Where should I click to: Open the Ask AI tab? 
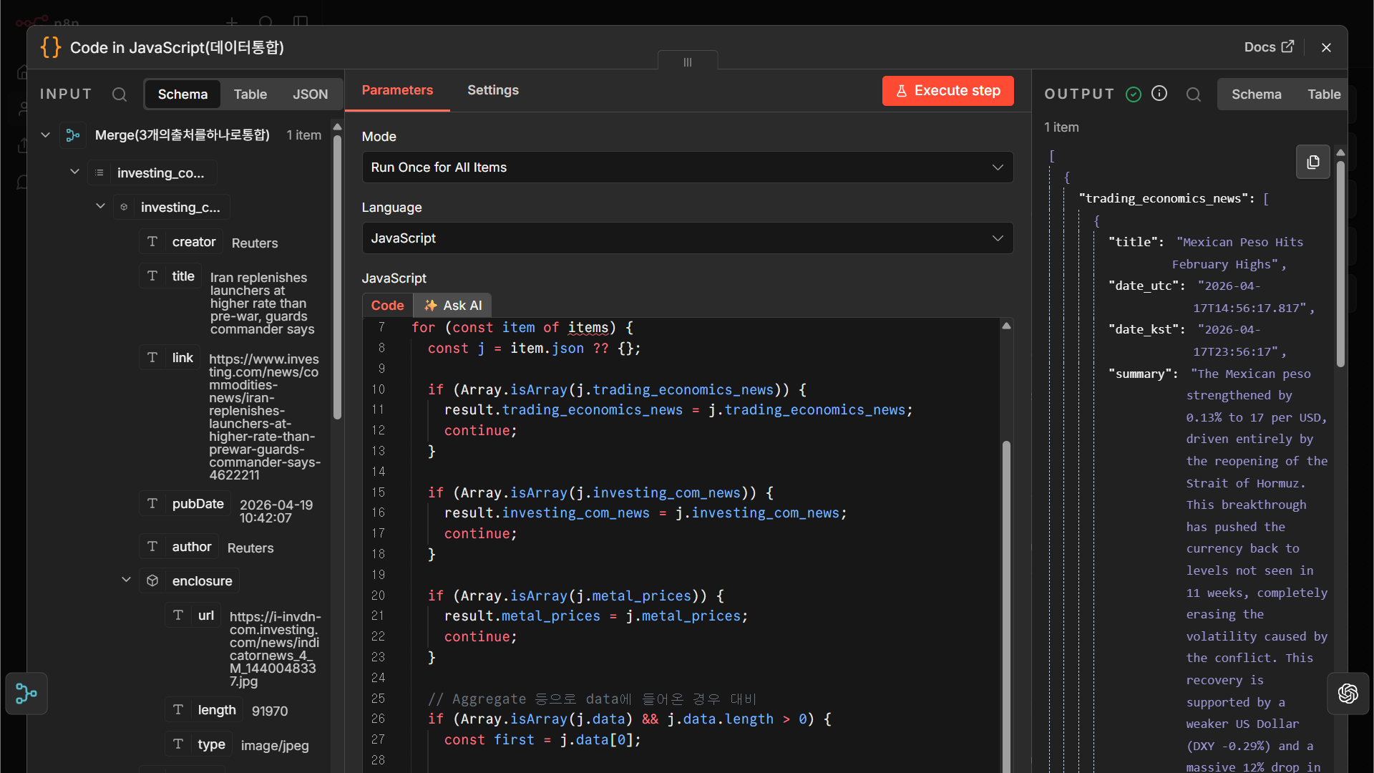[453, 306]
